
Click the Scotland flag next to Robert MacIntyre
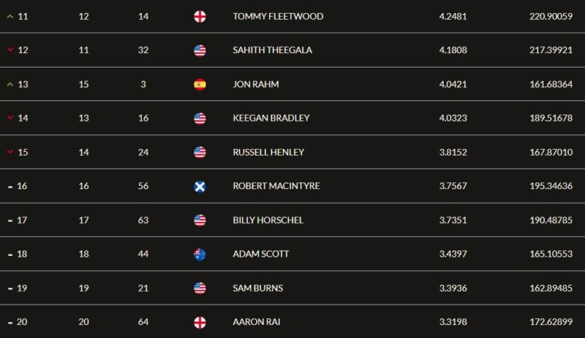(200, 186)
